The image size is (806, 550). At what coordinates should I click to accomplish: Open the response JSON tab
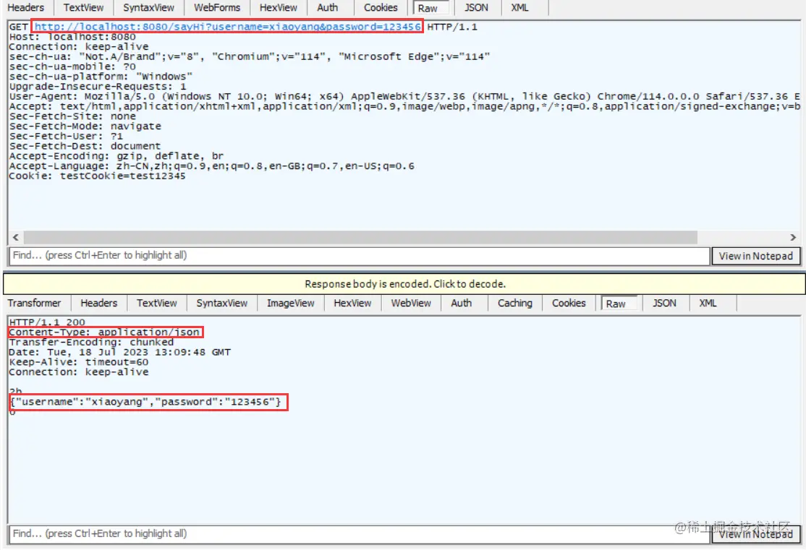(x=664, y=303)
